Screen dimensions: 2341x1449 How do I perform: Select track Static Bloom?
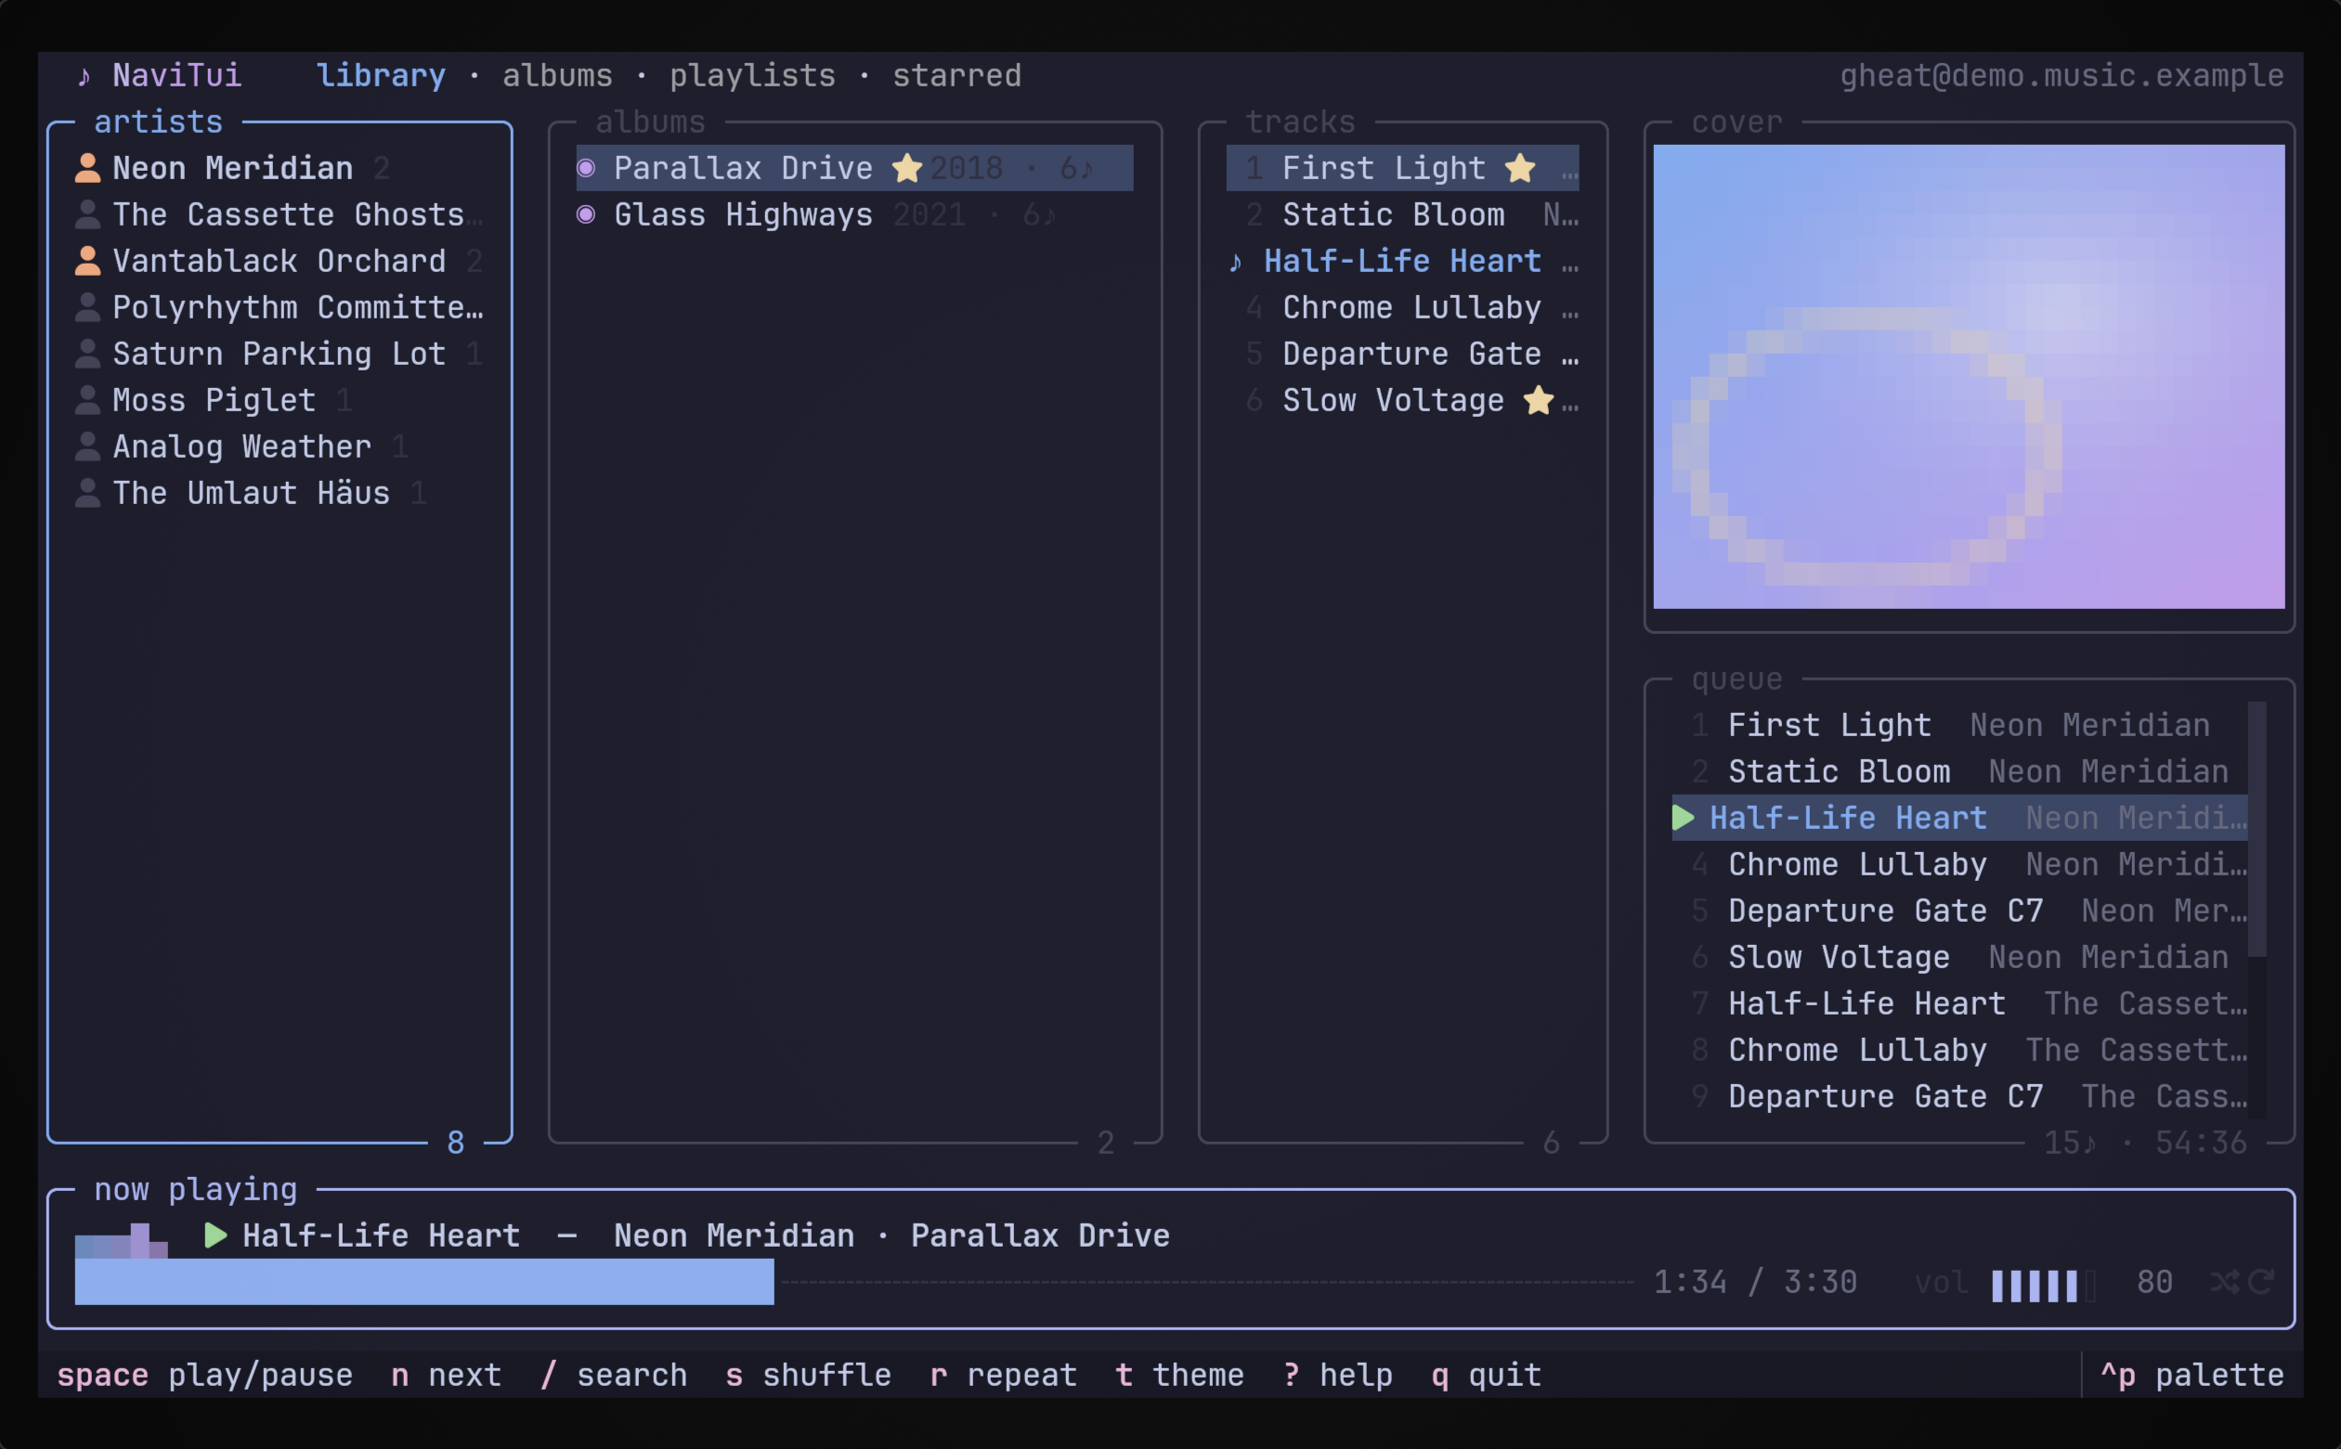point(1402,214)
